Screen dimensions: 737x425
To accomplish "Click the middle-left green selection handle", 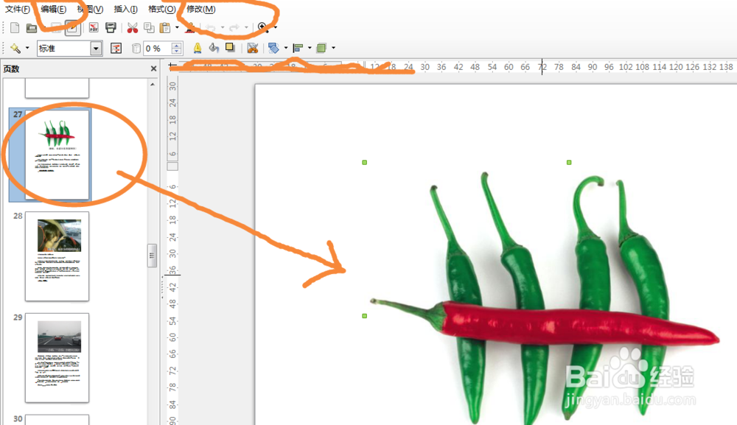I will 364,316.
